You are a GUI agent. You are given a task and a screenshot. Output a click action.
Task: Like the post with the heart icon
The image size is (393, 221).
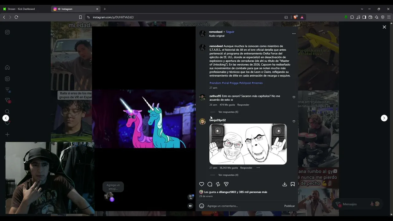[202, 184]
